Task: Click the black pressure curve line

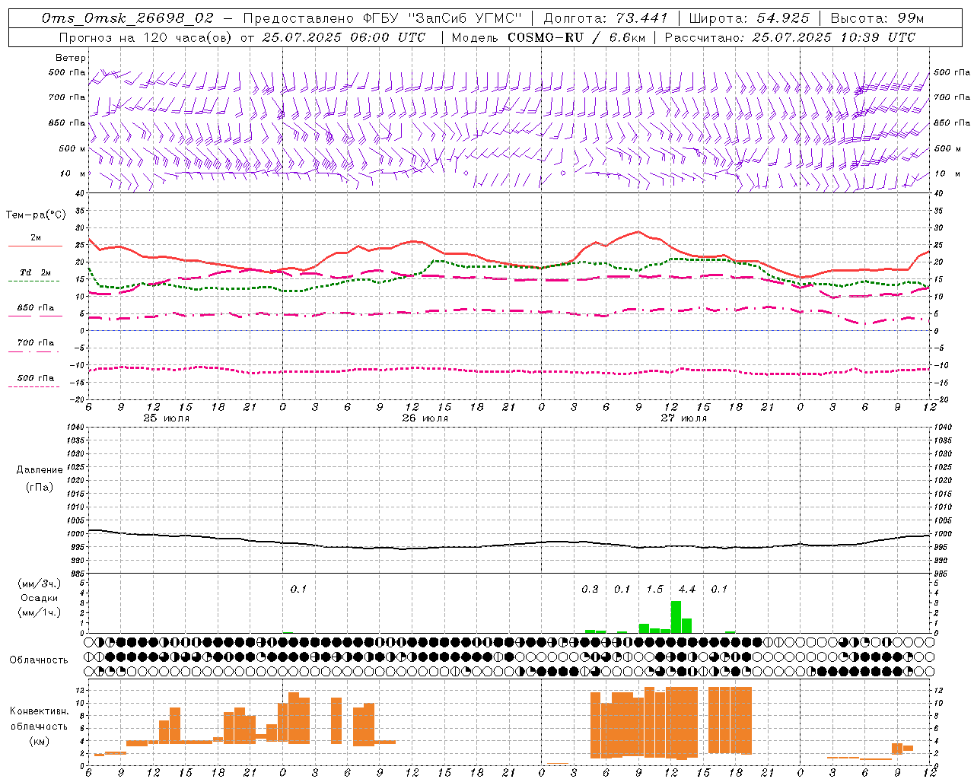Action: click(x=508, y=545)
